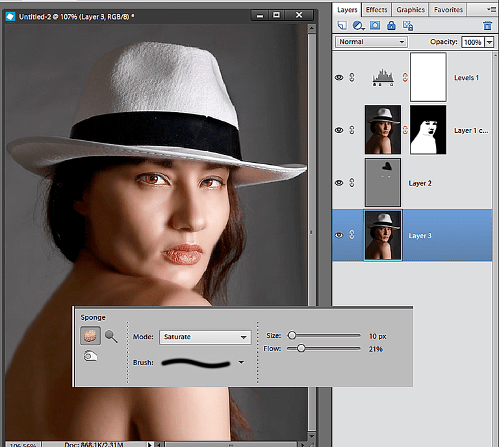Lock all pixels padlock icon
The height and width of the screenshot is (447, 499).
[x=391, y=25]
